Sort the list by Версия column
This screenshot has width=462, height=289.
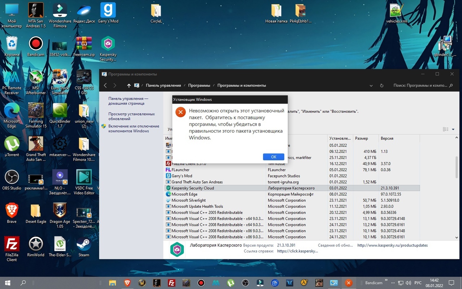click(398, 138)
